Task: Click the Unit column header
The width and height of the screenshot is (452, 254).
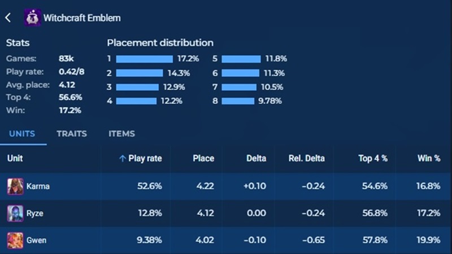Action: 15,159
